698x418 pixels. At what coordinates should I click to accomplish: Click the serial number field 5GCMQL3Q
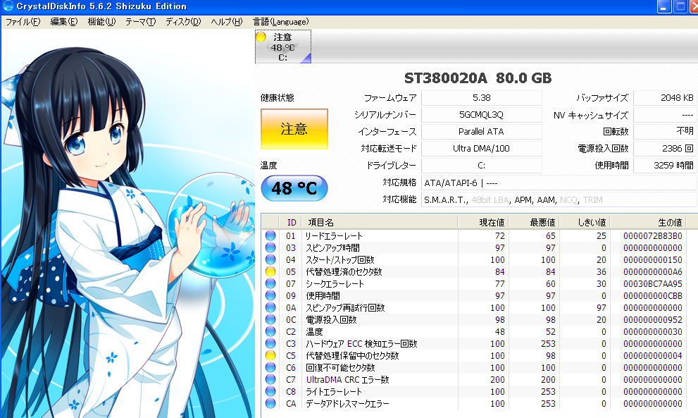[x=482, y=114]
